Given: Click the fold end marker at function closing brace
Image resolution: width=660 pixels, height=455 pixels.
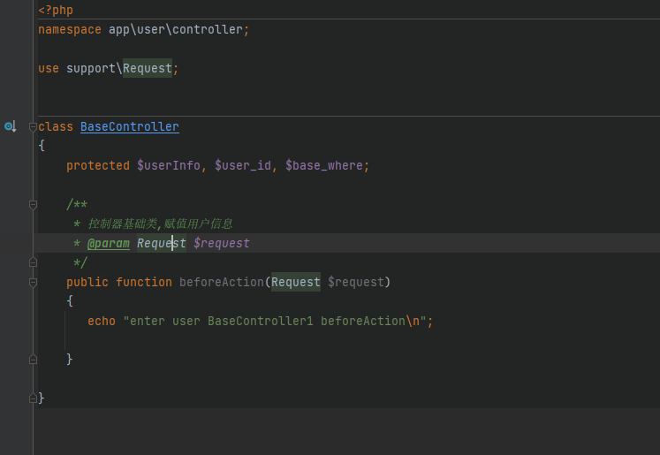Looking at the screenshot, I should pos(33,360).
